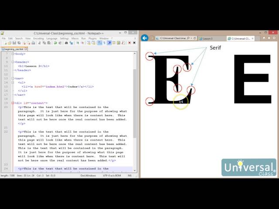Open the Macro menu
Image resolution: width=279 pixels, height=209 pixels.
75,38
